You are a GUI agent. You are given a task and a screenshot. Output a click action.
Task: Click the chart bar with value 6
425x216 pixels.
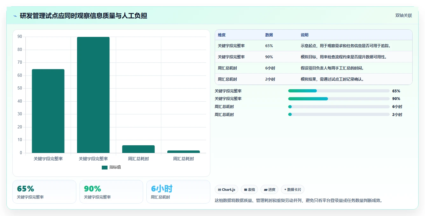coord(138,149)
